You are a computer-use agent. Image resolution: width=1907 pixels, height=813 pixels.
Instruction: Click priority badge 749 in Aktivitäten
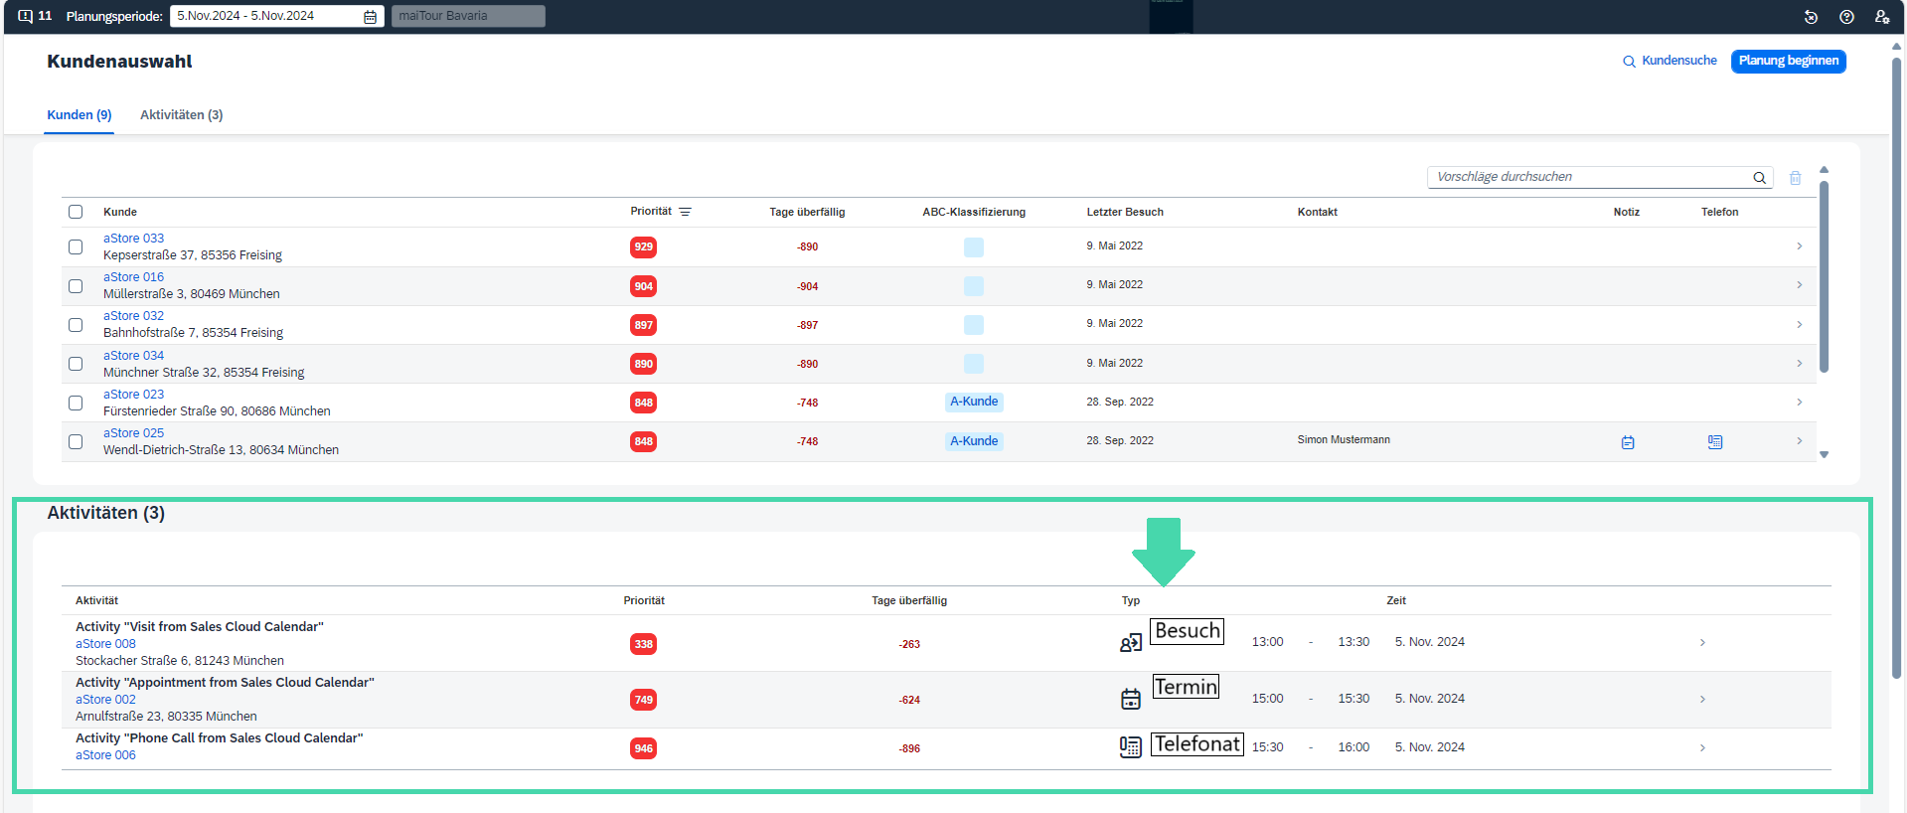click(x=644, y=700)
